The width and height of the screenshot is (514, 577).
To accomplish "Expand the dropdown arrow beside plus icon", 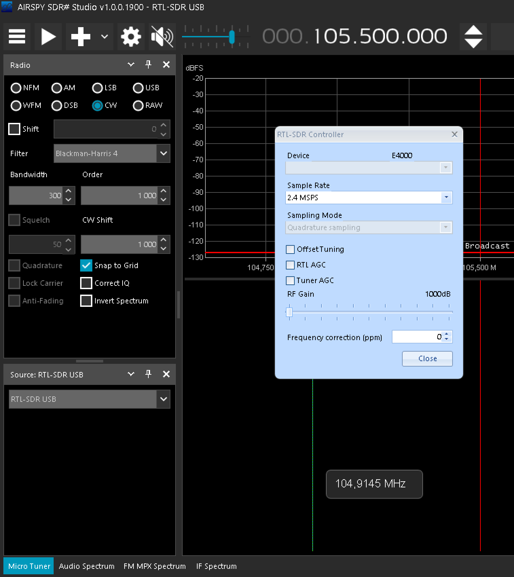I will 105,37.
